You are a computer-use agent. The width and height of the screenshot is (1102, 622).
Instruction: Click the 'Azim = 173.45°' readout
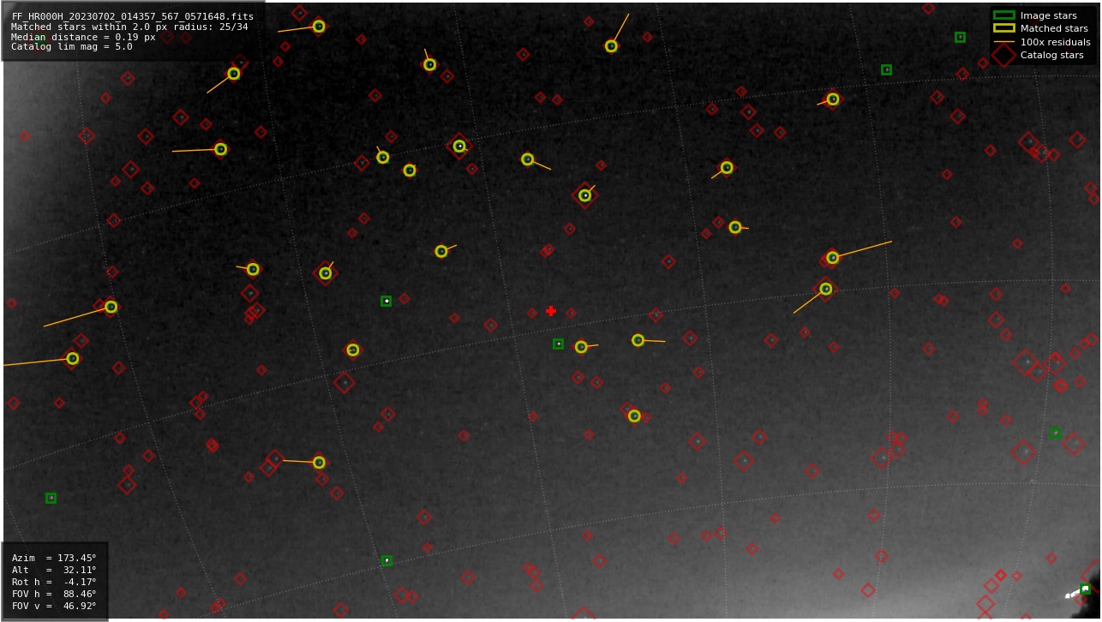click(54, 558)
